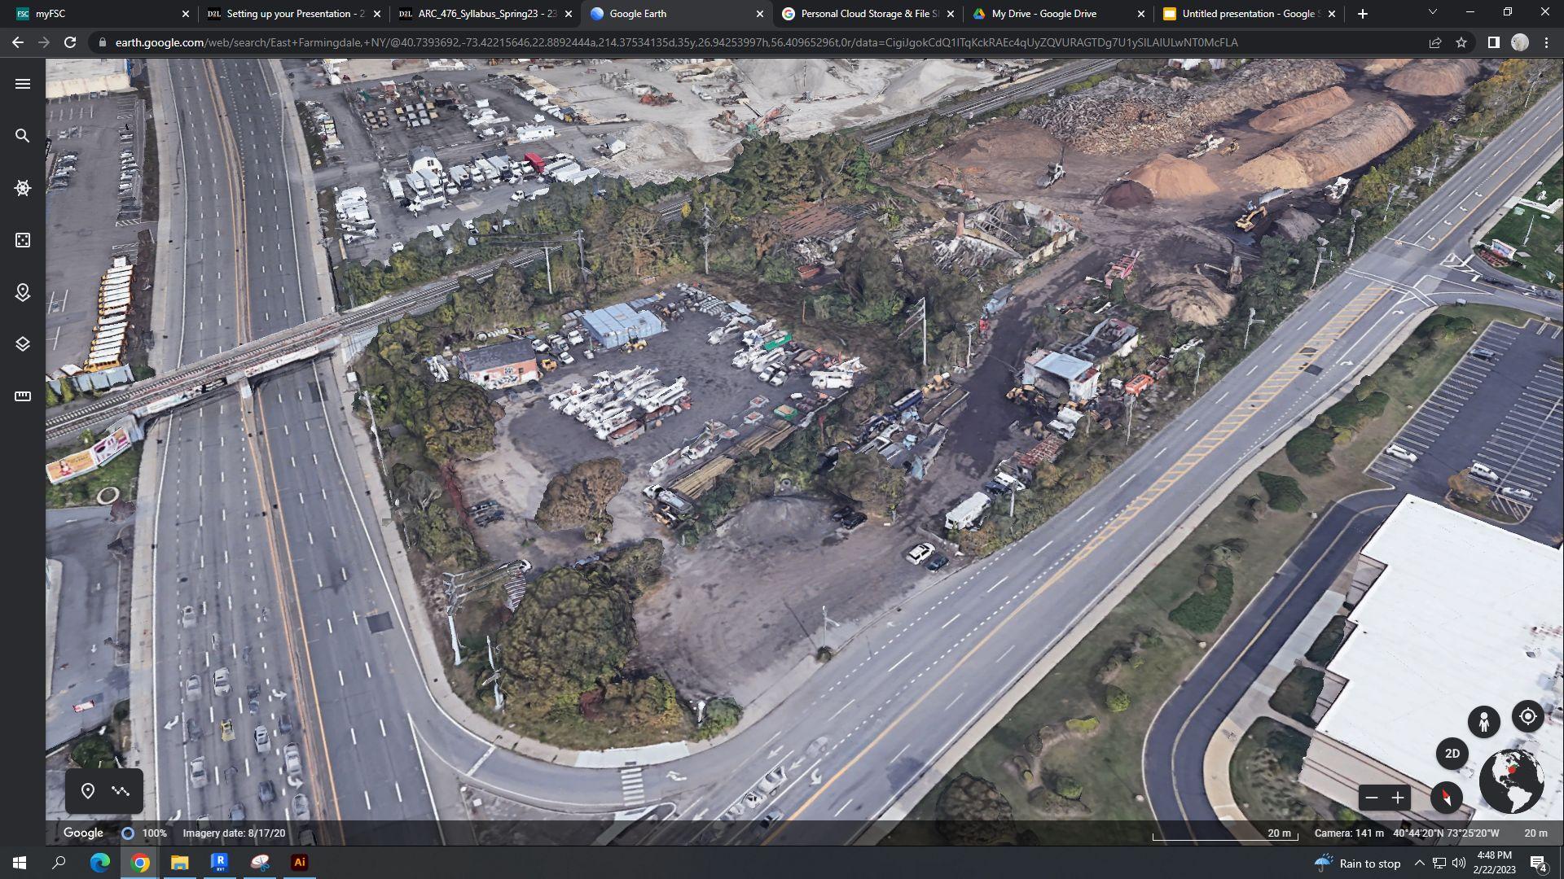1564x879 pixels.
Task: Toggle 2D view button
Action: (x=1452, y=754)
